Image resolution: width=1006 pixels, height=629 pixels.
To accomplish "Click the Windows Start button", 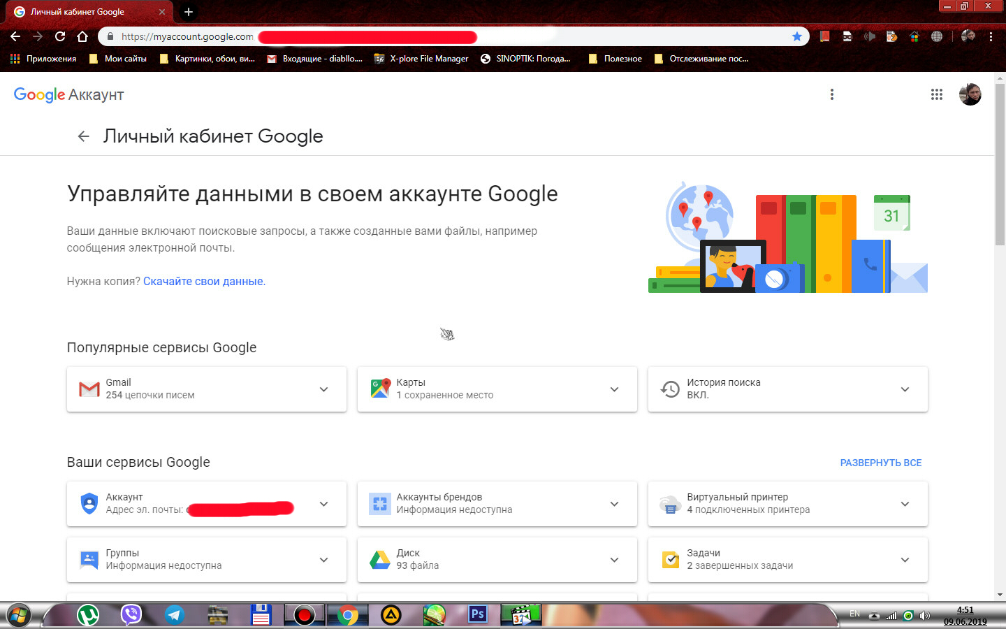I will point(18,616).
